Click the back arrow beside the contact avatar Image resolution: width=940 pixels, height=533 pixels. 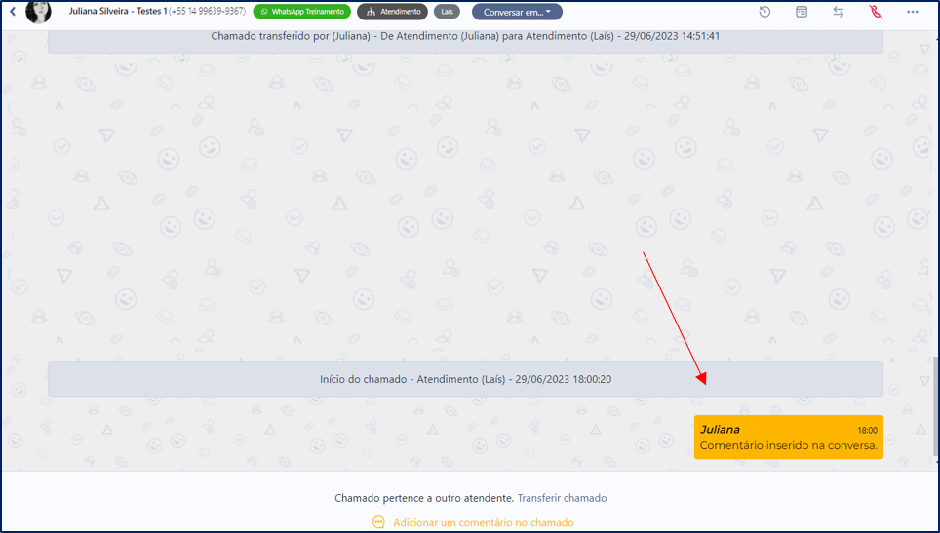(x=13, y=12)
